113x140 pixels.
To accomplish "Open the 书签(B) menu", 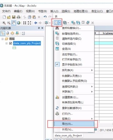I will tap(43, 11).
